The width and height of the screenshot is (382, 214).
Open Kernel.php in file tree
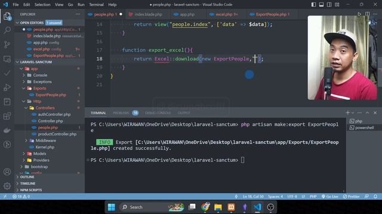coord(45,147)
